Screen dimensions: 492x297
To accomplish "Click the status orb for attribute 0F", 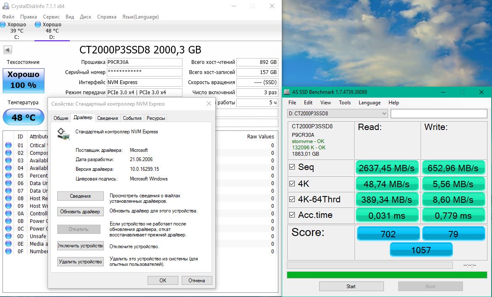I will [8, 251].
